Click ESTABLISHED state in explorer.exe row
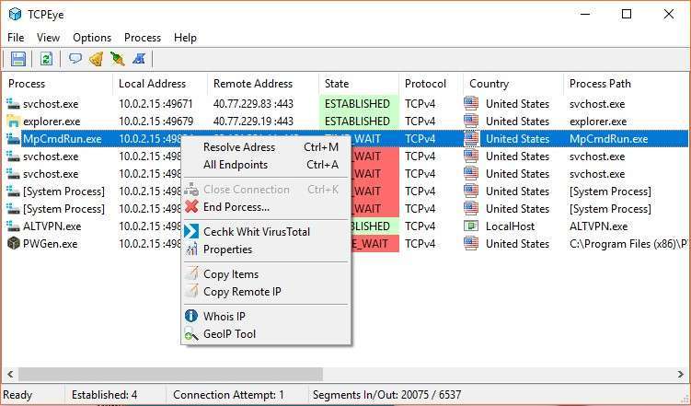The height and width of the screenshot is (406, 691). (x=357, y=122)
